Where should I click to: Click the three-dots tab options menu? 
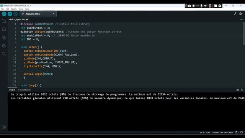(x=242, y=20)
